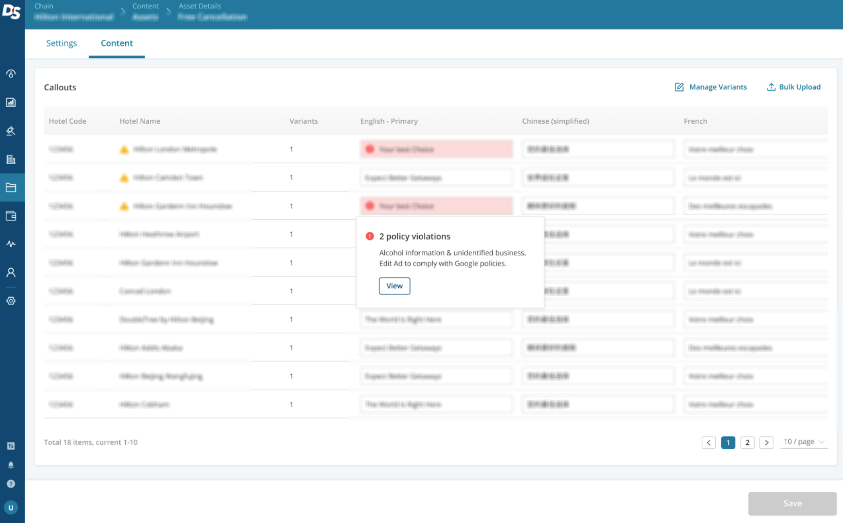Open the activity pulse sidebar icon
Image resolution: width=843 pixels, height=523 pixels.
[x=11, y=244]
